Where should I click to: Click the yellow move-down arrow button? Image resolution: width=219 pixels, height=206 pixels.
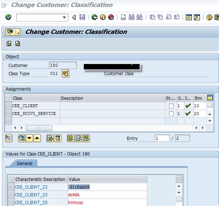30,138
